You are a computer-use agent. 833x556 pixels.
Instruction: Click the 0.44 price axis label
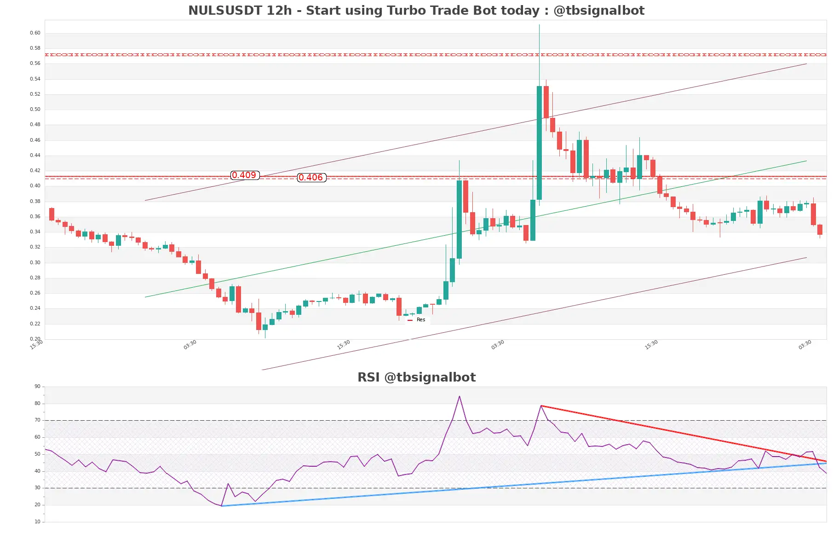click(x=35, y=155)
